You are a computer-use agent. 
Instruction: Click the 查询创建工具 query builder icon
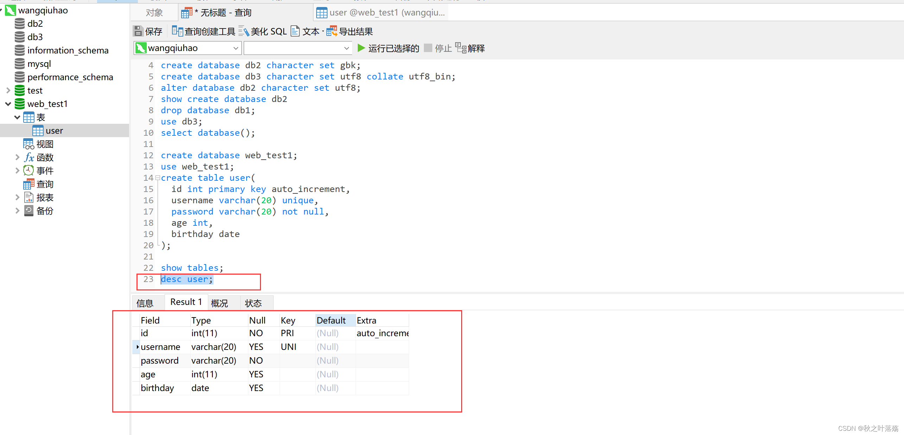(177, 31)
